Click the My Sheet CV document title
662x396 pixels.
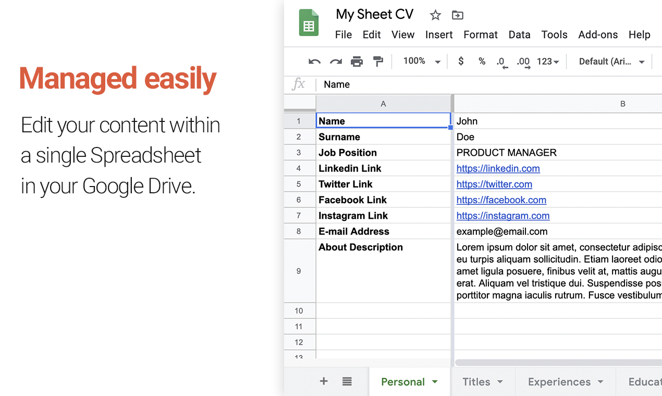375,14
